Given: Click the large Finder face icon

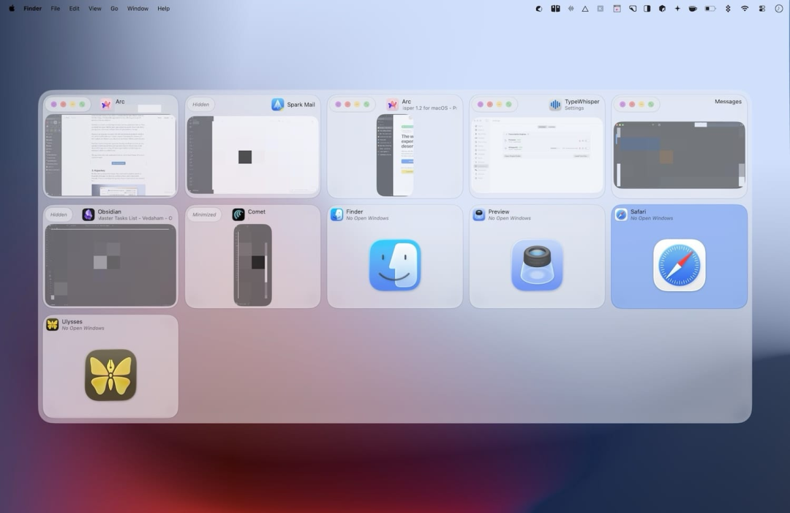Looking at the screenshot, I should [x=395, y=265].
